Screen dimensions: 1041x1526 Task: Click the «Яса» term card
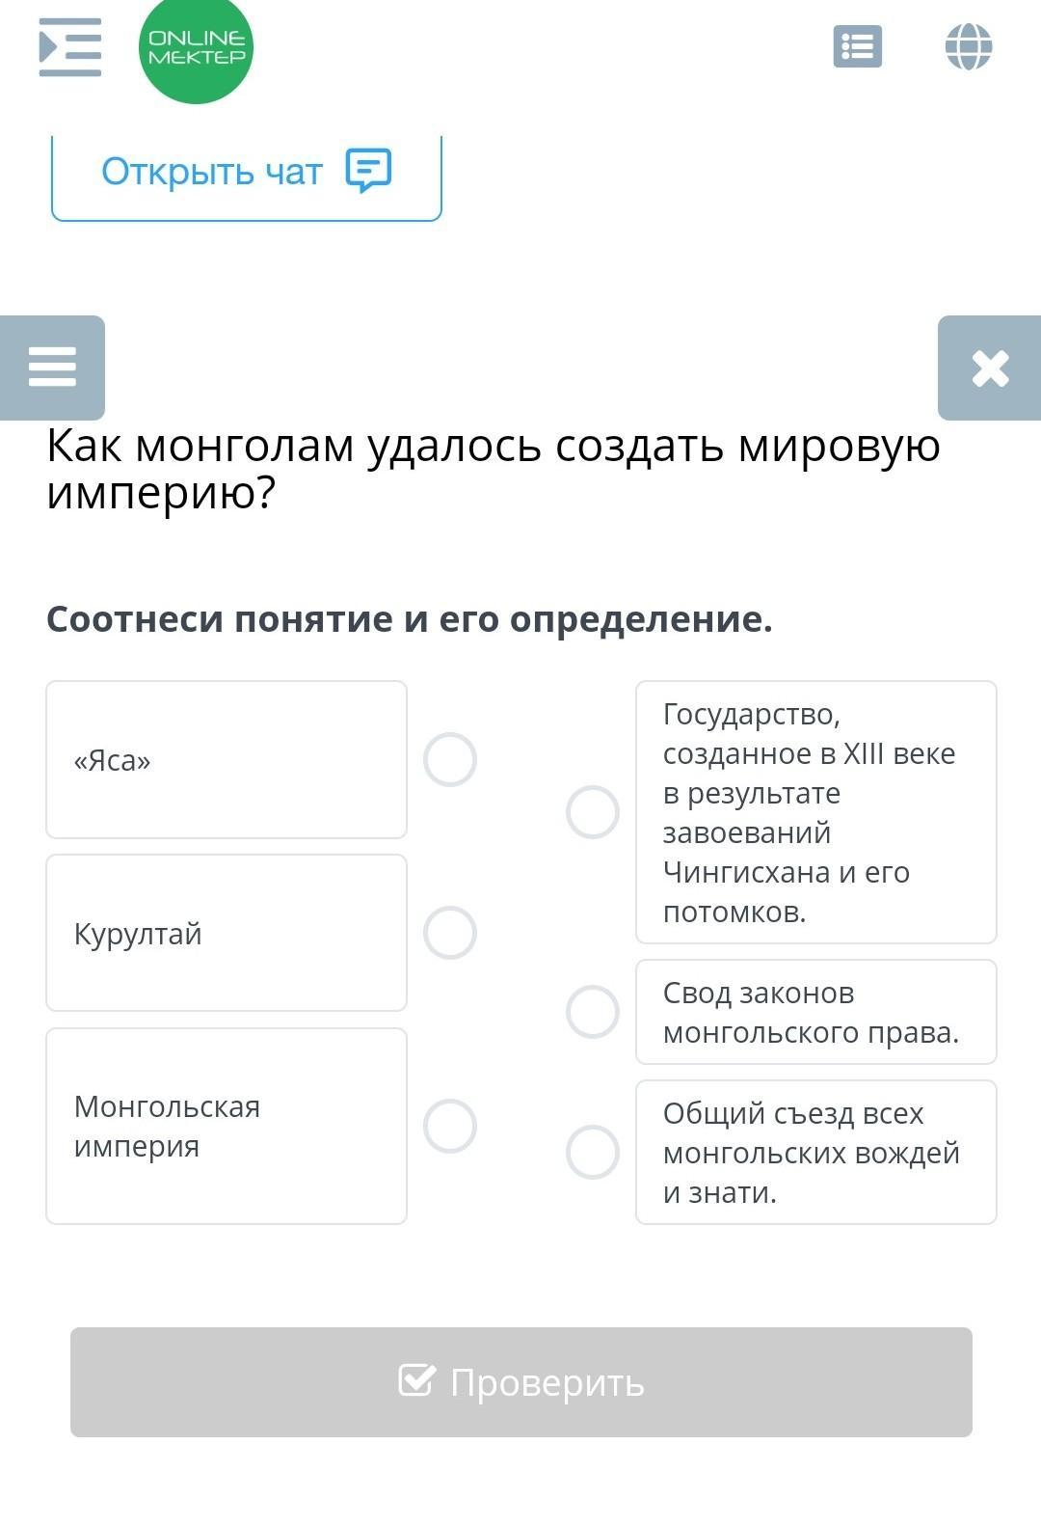(x=227, y=760)
